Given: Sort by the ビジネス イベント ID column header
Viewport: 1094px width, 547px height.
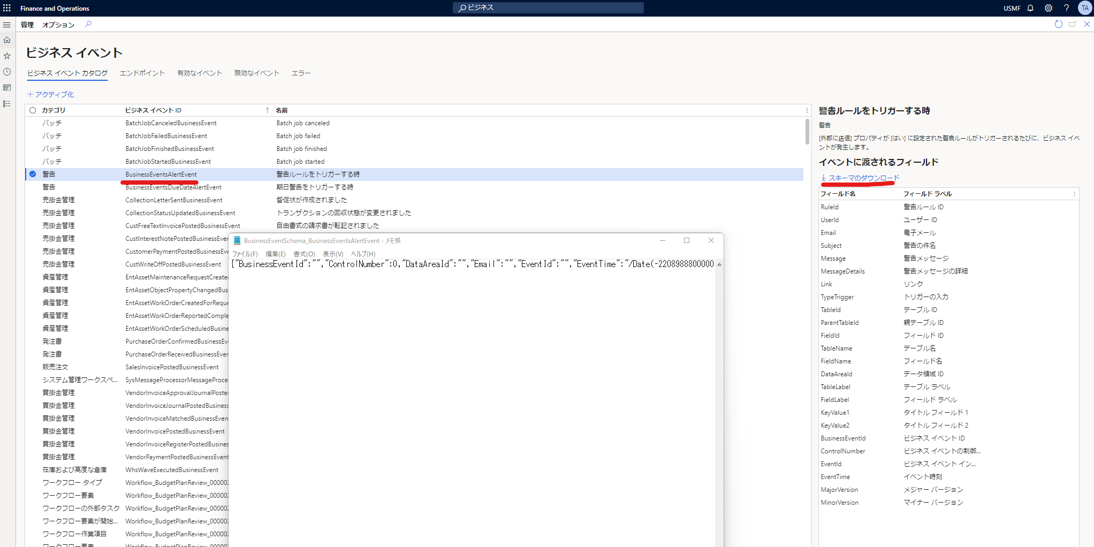Looking at the screenshot, I should pos(153,110).
